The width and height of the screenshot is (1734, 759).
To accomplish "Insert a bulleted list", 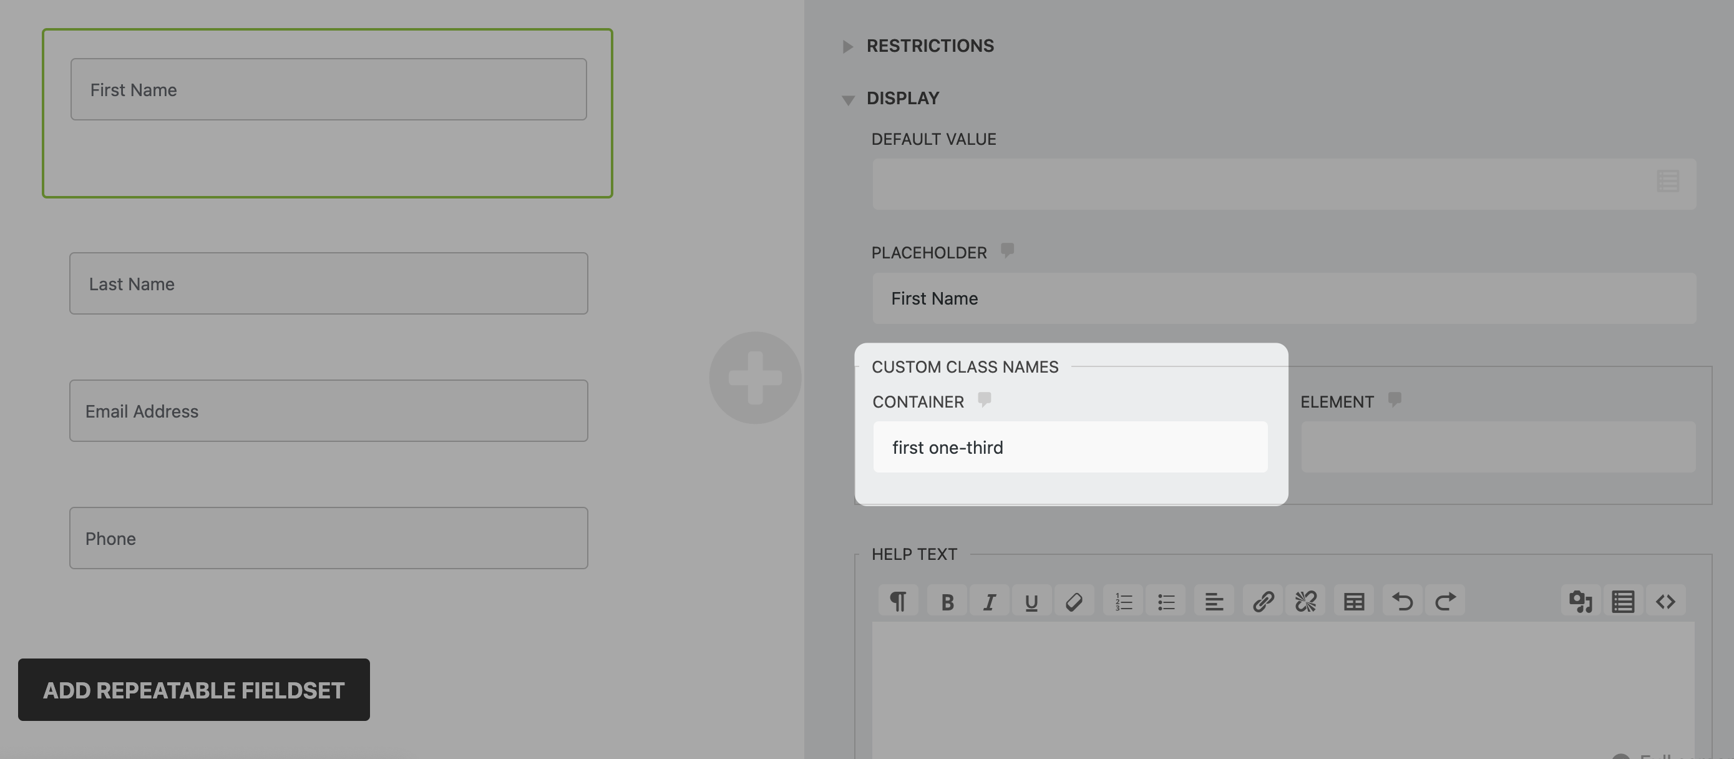I will pos(1166,600).
